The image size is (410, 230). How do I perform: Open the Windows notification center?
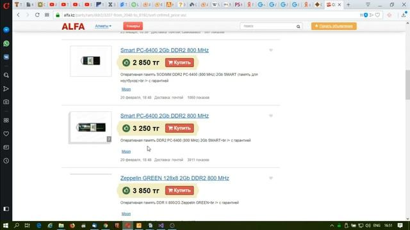tap(400, 226)
